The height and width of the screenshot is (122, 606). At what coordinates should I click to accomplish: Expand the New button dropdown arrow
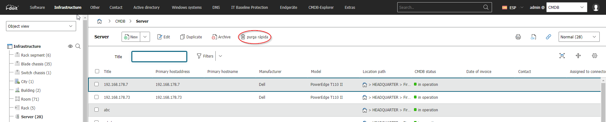[145, 37]
